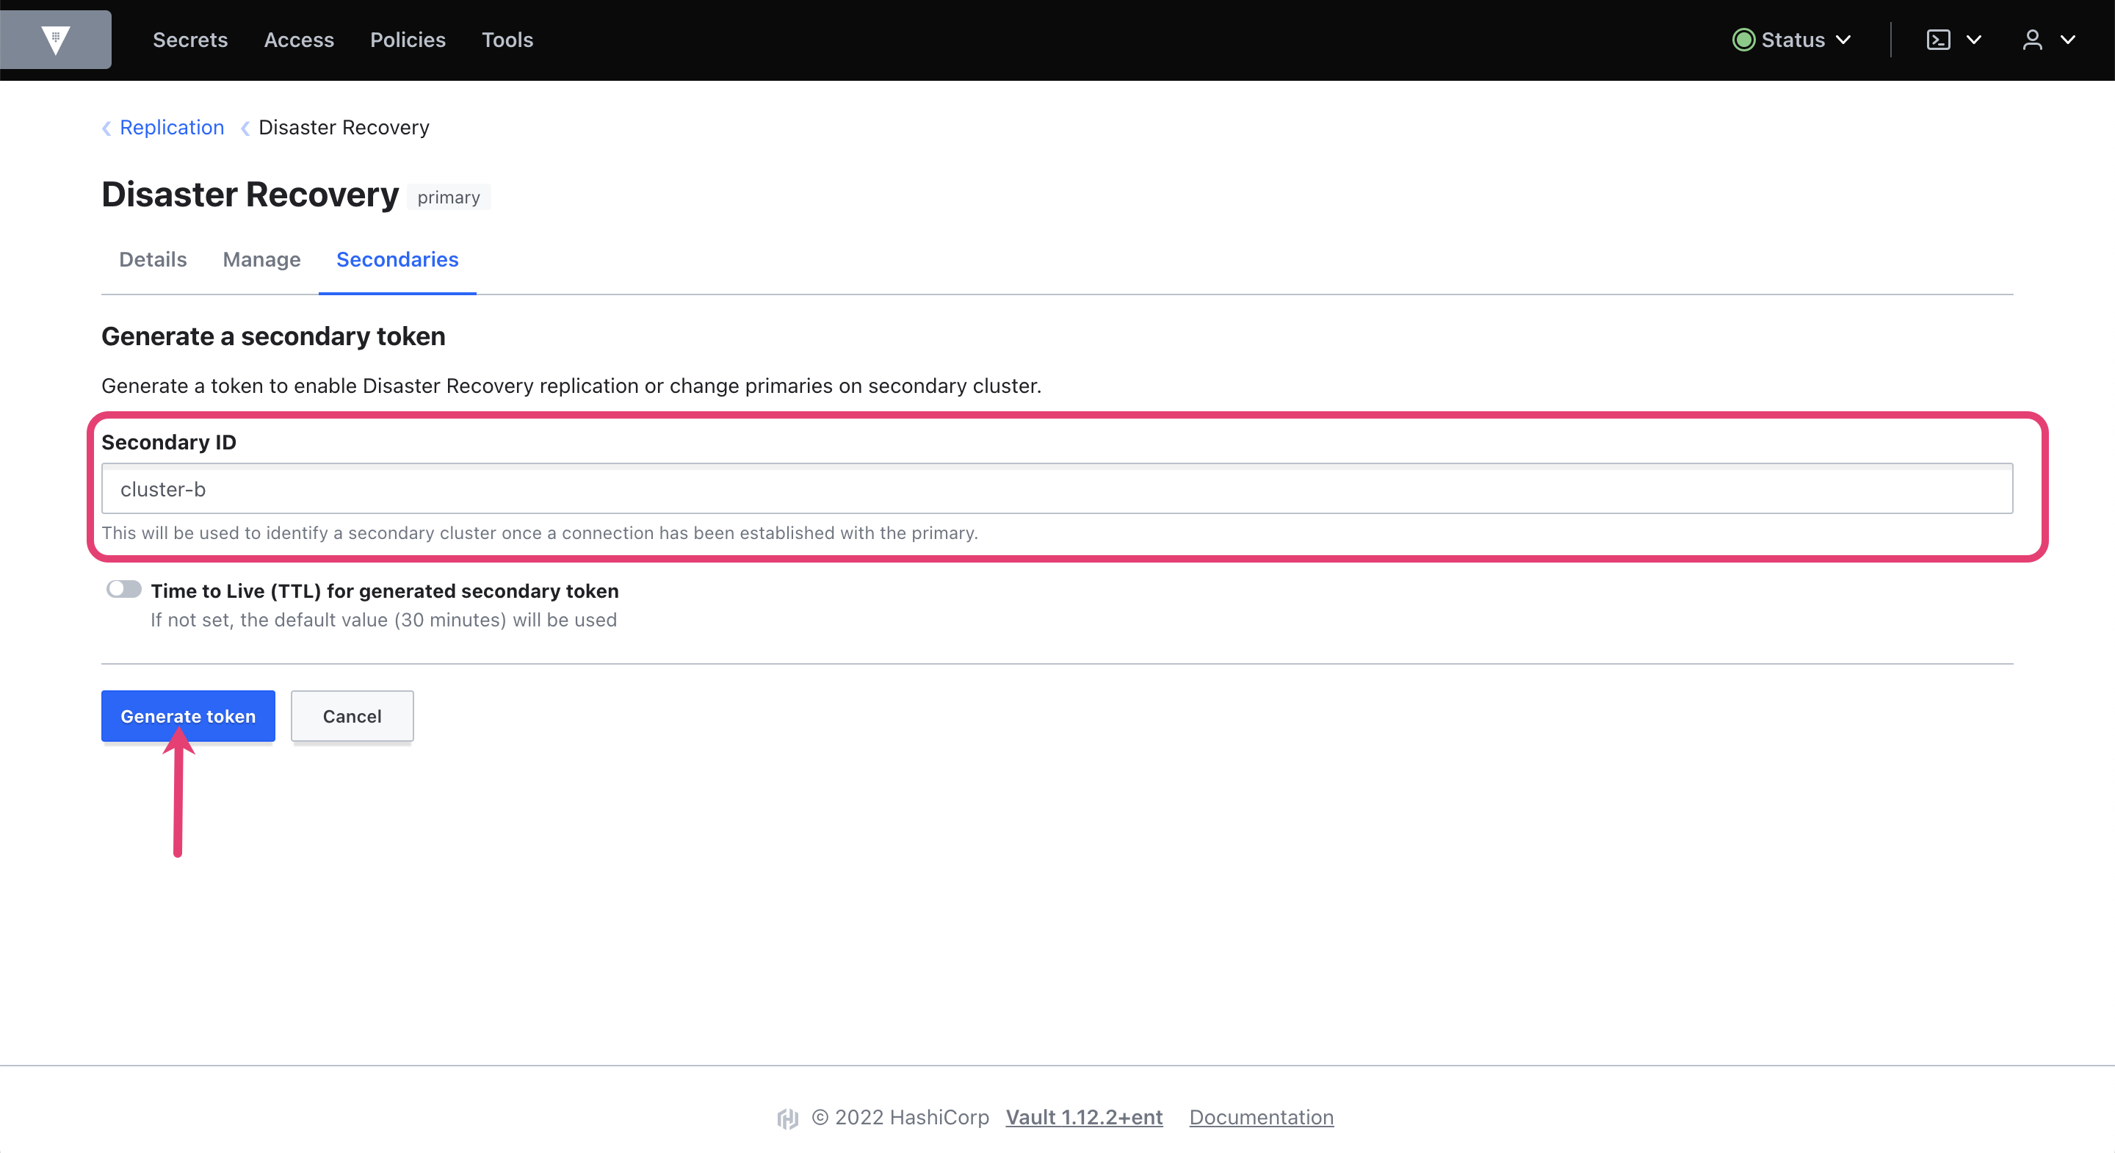Expand the console dropdown chevron
The width and height of the screenshot is (2115, 1153).
1975,39
